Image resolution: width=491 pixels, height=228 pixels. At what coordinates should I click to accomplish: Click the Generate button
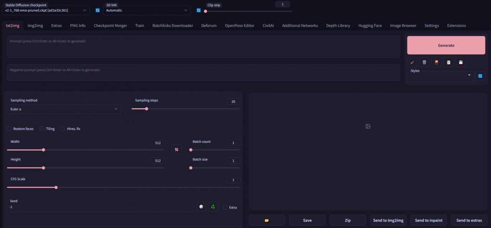tap(446, 45)
